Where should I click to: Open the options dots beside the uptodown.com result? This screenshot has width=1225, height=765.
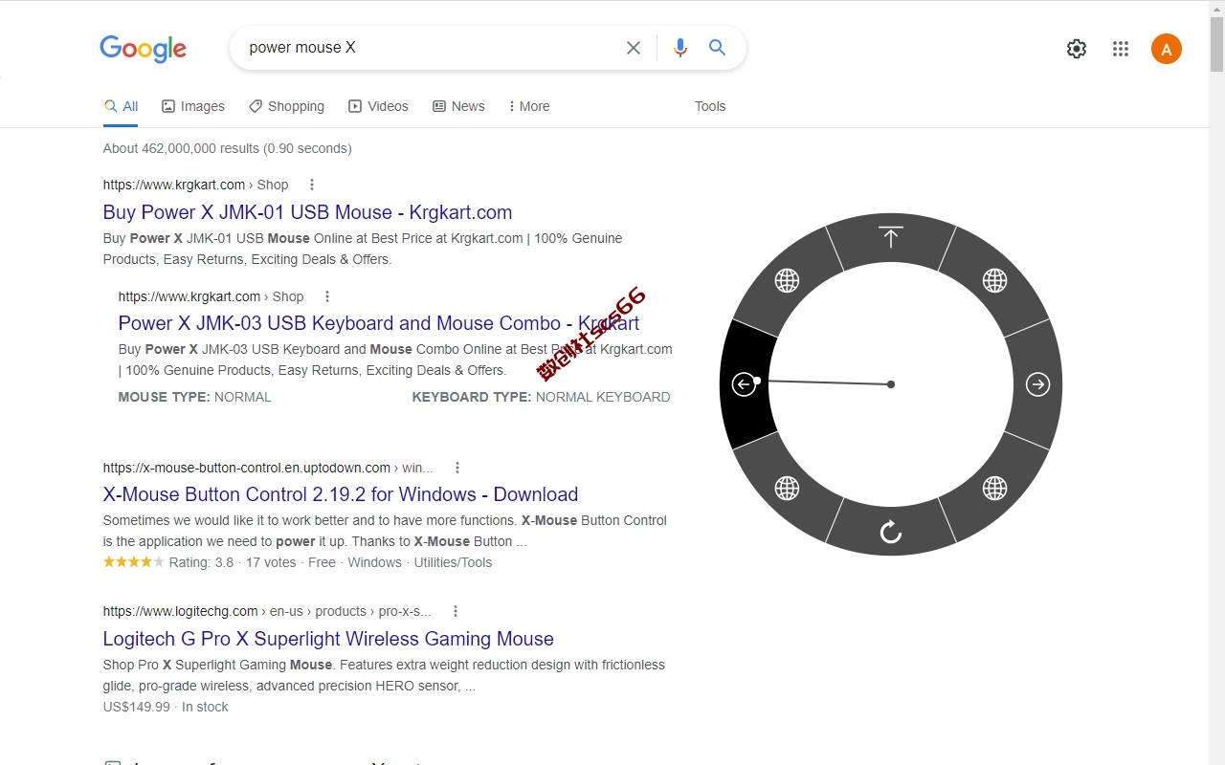pyautogui.click(x=457, y=468)
